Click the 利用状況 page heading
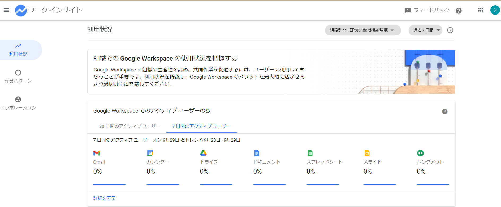The image size is (501, 207). 100,29
